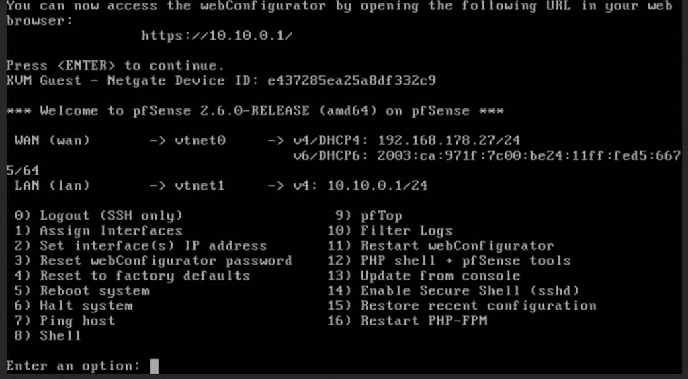Select option 13 Update from console
This screenshot has height=379, width=688.
pyautogui.click(x=423, y=276)
